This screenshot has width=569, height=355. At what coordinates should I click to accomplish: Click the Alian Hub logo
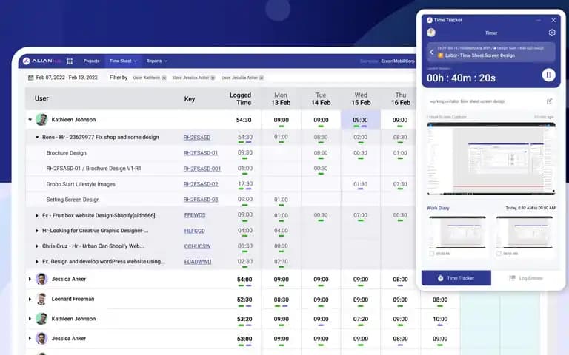click(41, 61)
